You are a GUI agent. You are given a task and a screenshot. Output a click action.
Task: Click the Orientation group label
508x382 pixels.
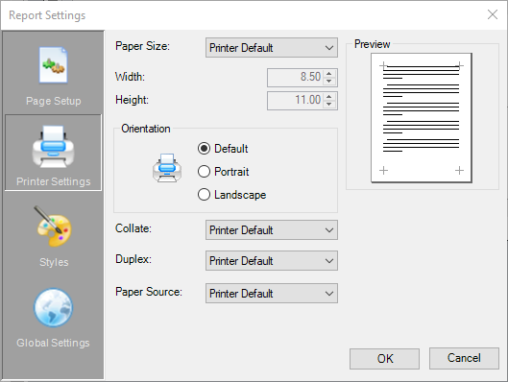pos(146,129)
